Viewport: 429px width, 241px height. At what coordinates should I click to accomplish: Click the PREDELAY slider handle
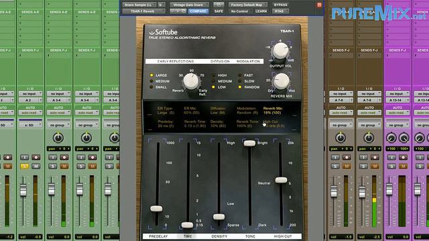coord(156,209)
